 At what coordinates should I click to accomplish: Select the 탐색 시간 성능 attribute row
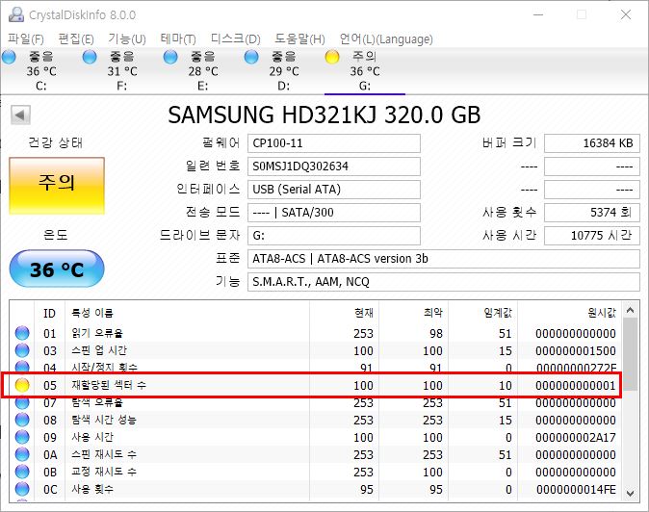pyautogui.click(x=316, y=421)
